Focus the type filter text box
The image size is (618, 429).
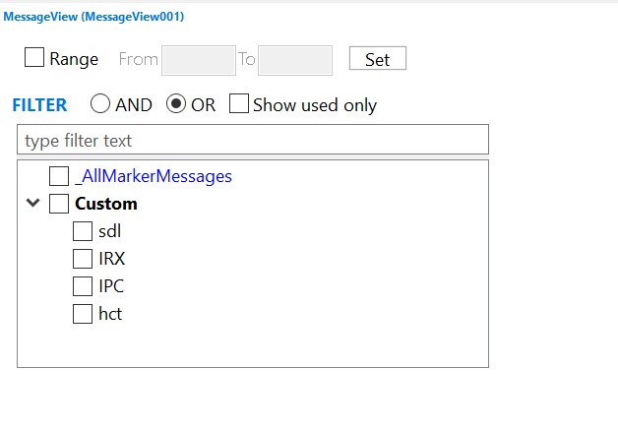[253, 140]
